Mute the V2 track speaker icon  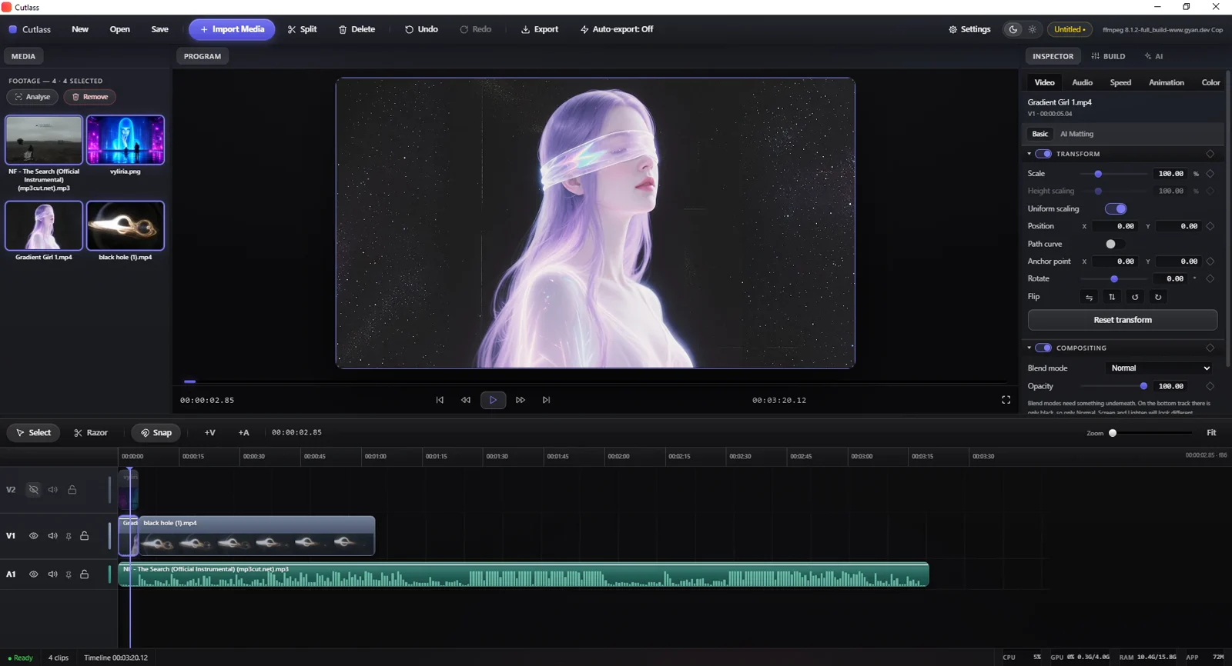tap(53, 490)
